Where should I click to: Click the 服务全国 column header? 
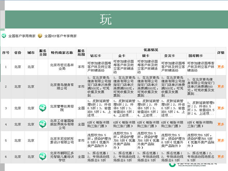(43, 53)
